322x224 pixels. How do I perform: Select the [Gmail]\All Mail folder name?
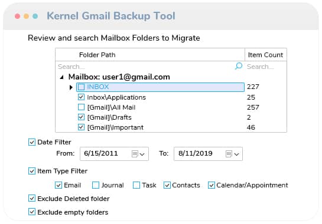pos(111,107)
